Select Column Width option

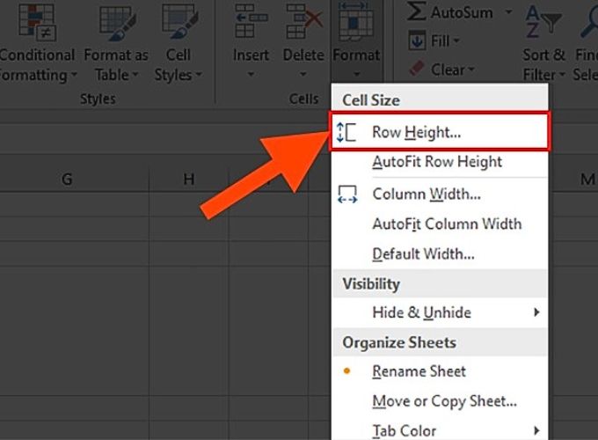[440, 194]
